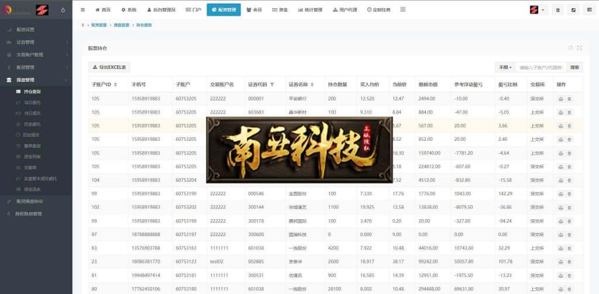The image size is (599, 294).
Task: Click the 搜索 search button
Action: click(574, 67)
